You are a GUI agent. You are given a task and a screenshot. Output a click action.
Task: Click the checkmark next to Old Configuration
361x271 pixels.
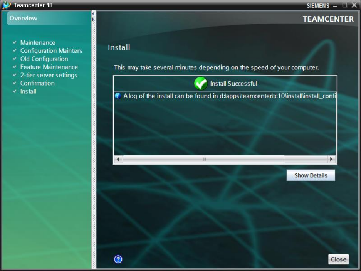coord(15,59)
